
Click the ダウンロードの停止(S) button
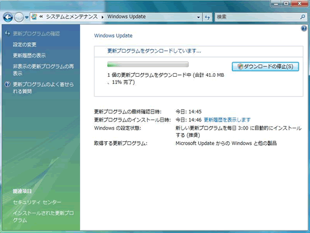pyautogui.click(x=265, y=66)
